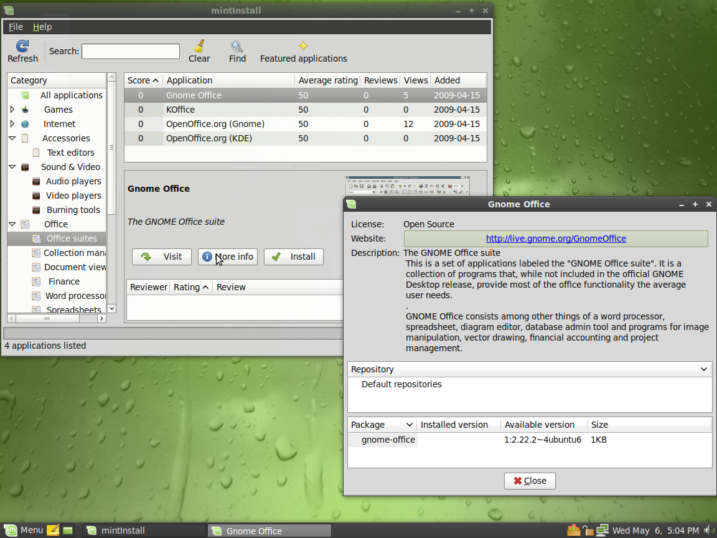Open the Linux Mint Menu icon
Screen dimensions: 717x538
point(9,531)
